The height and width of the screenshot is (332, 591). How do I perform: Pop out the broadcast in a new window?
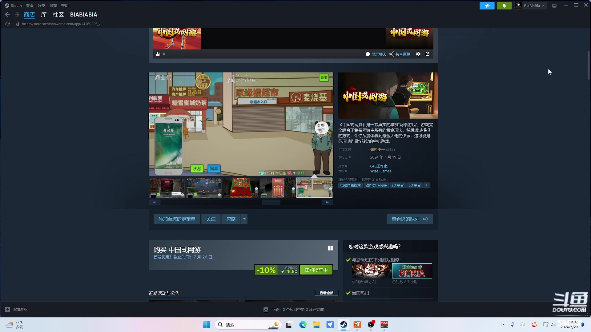click(x=428, y=54)
